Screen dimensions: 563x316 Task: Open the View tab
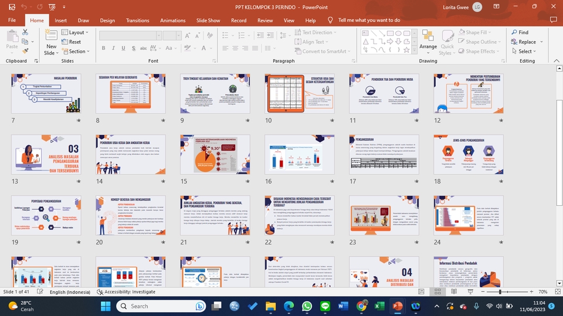point(289,21)
